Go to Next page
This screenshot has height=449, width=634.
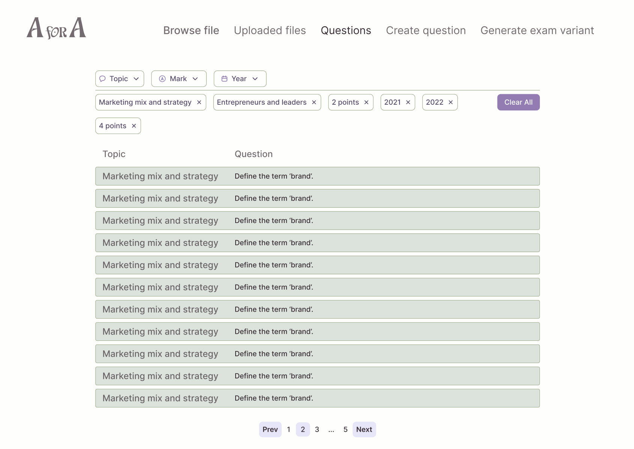pos(364,429)
